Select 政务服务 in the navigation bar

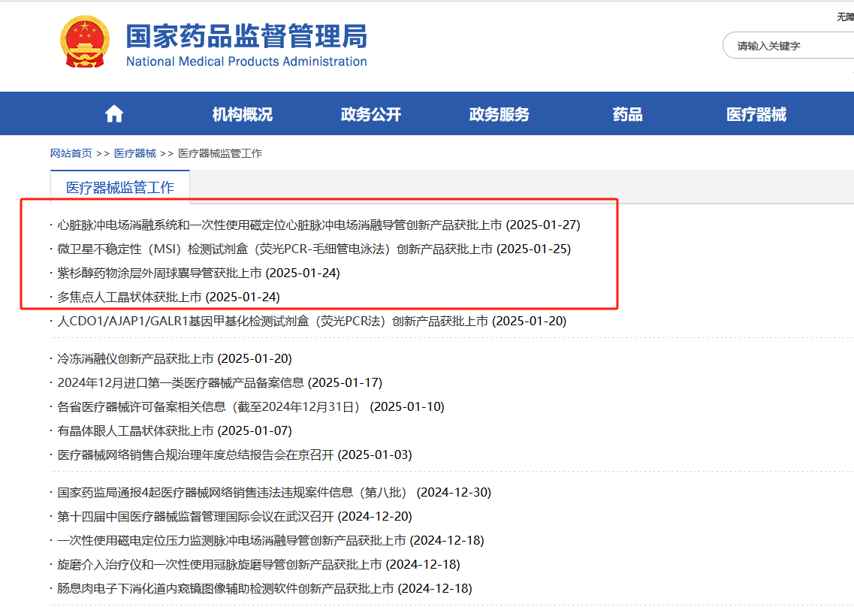pos(499,114)
